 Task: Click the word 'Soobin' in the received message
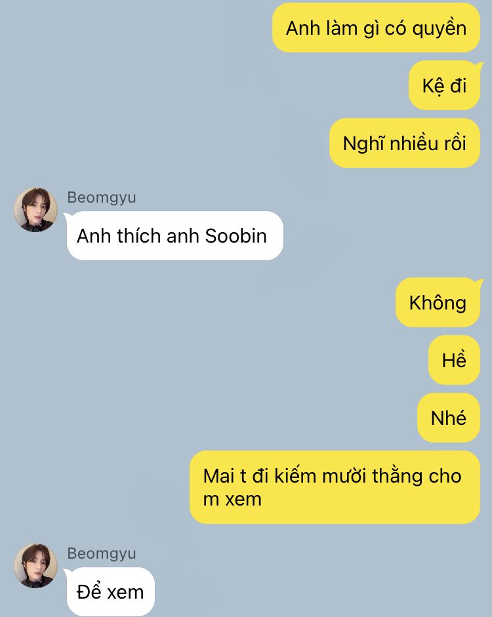tap(236, 236)
